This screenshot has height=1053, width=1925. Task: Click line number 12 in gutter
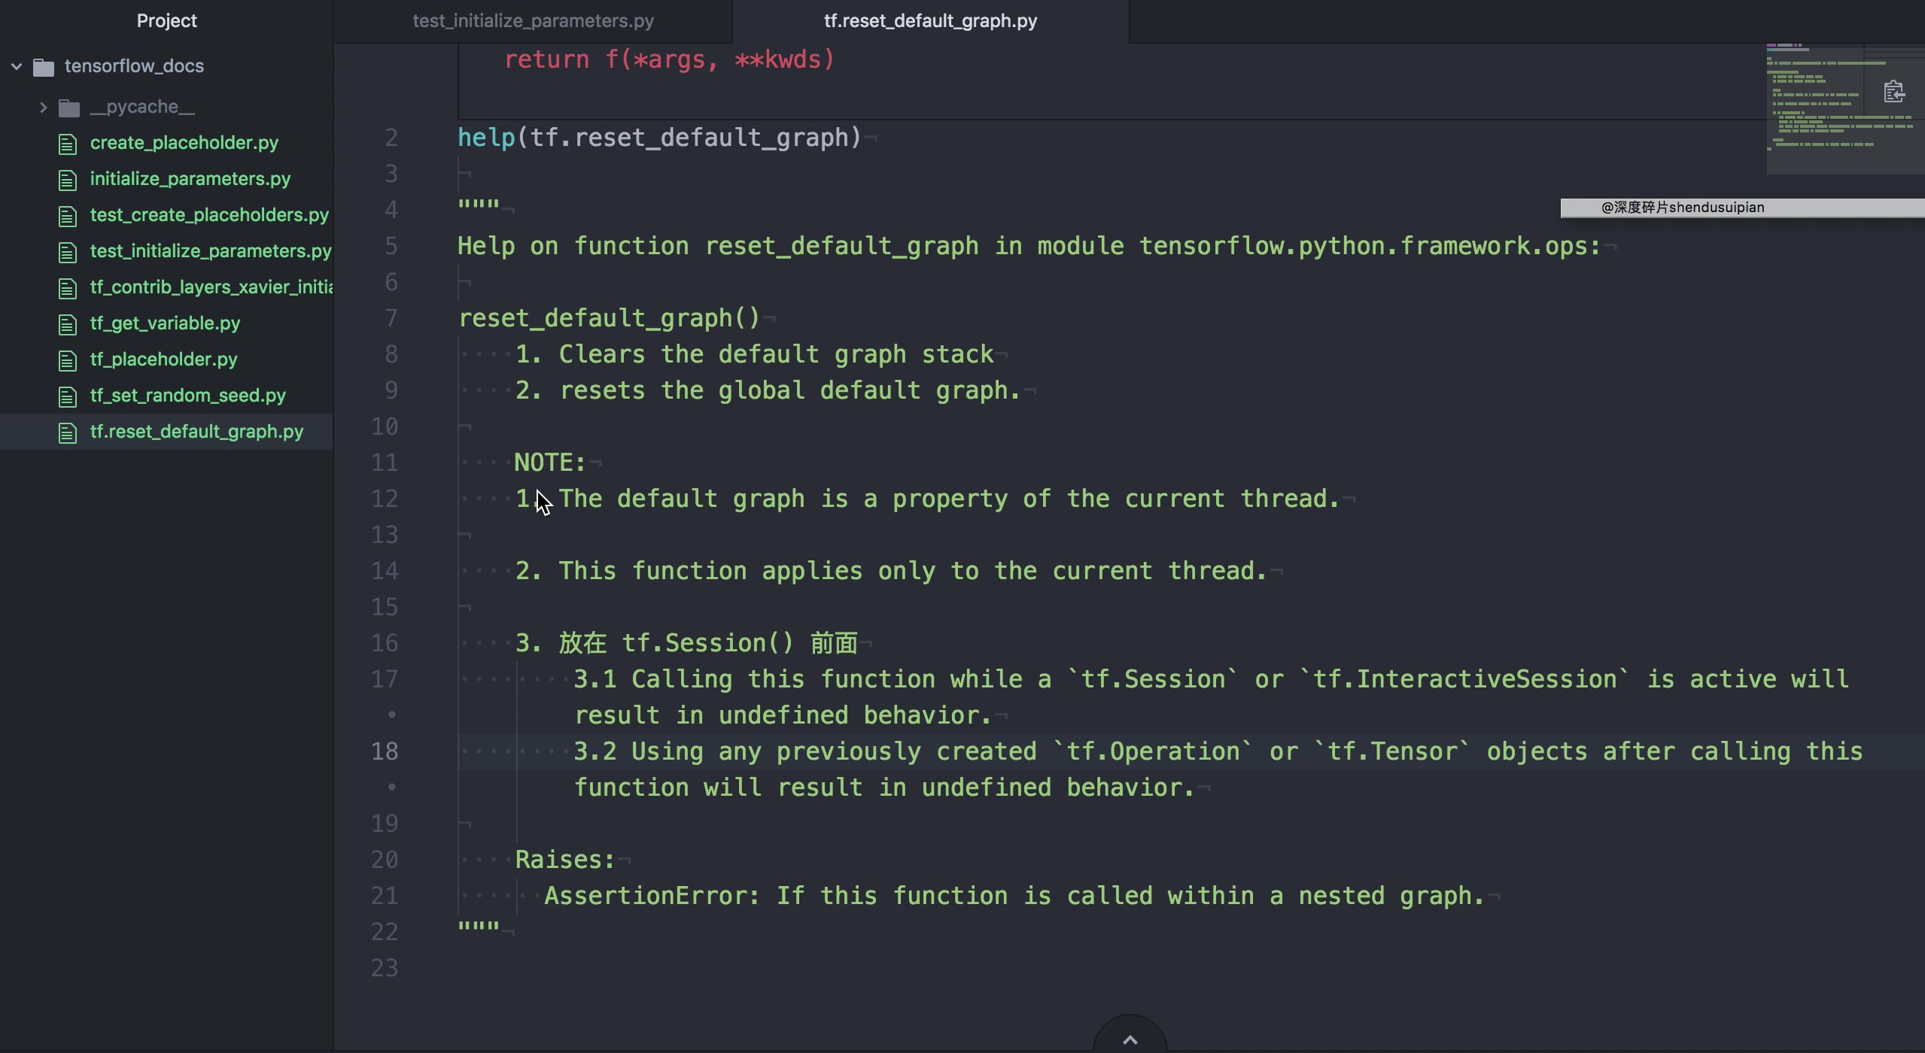point(385,499)
